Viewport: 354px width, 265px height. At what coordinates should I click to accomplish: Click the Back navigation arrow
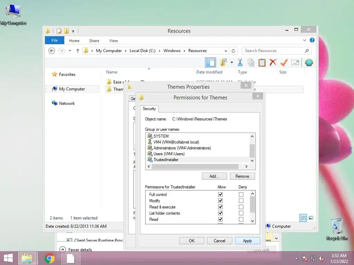[52, 51]
